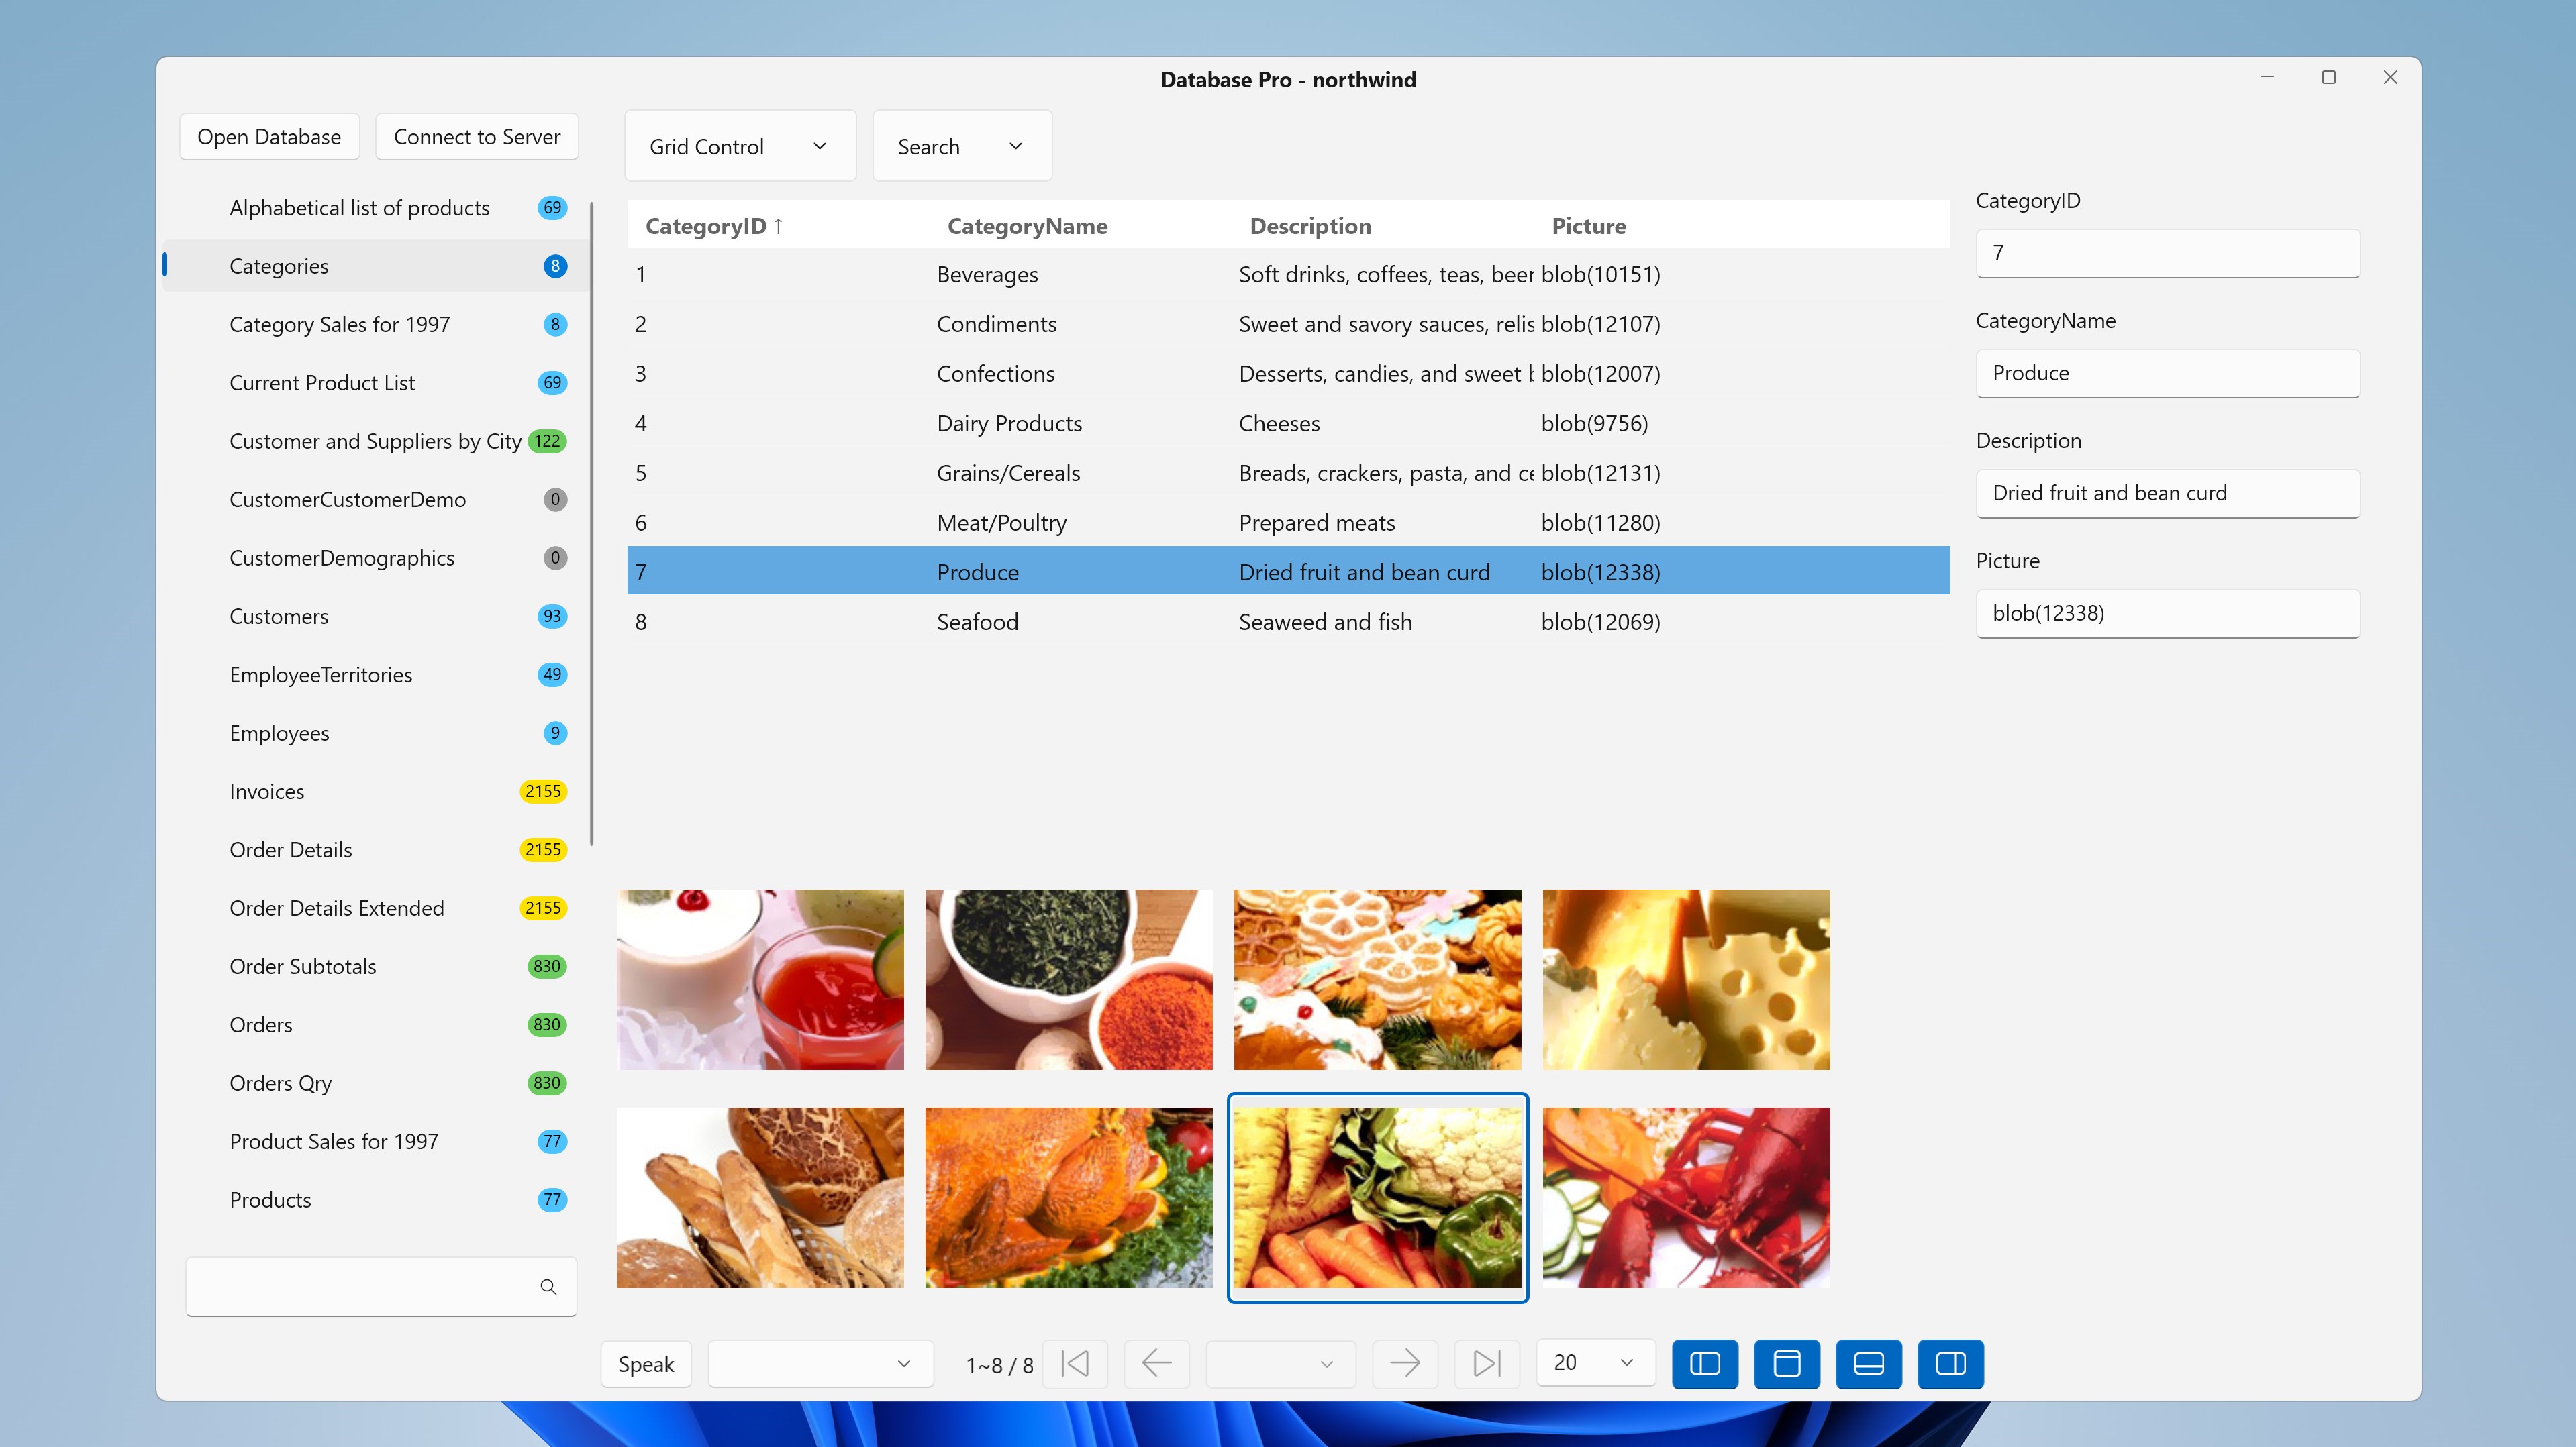This screenshot has height=1447, width=2576.
Task: Open the page size dropdown showing 20
Action: coord(1594,1362)
